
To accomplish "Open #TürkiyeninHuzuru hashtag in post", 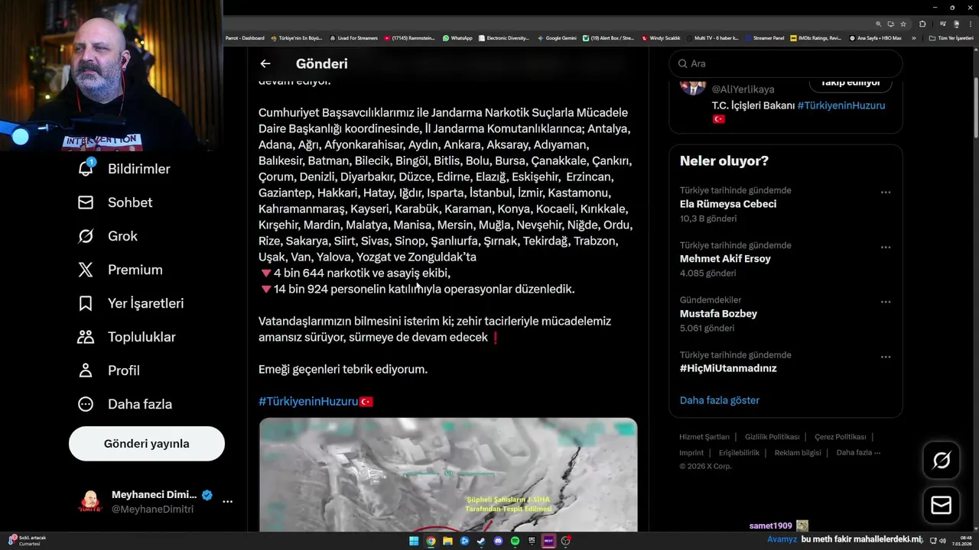I will tap(308, 401).
